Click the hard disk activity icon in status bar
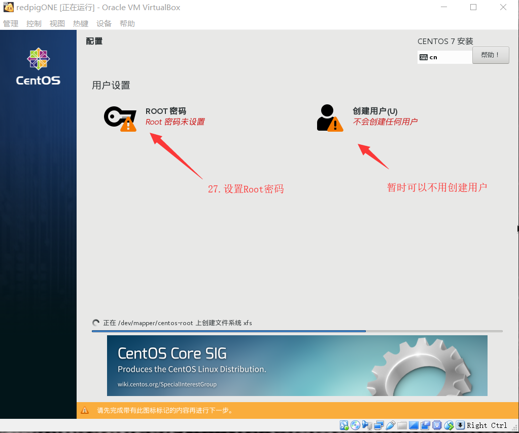Image resolution: width=519 pixels, height=433 pixels. (343, 425)
